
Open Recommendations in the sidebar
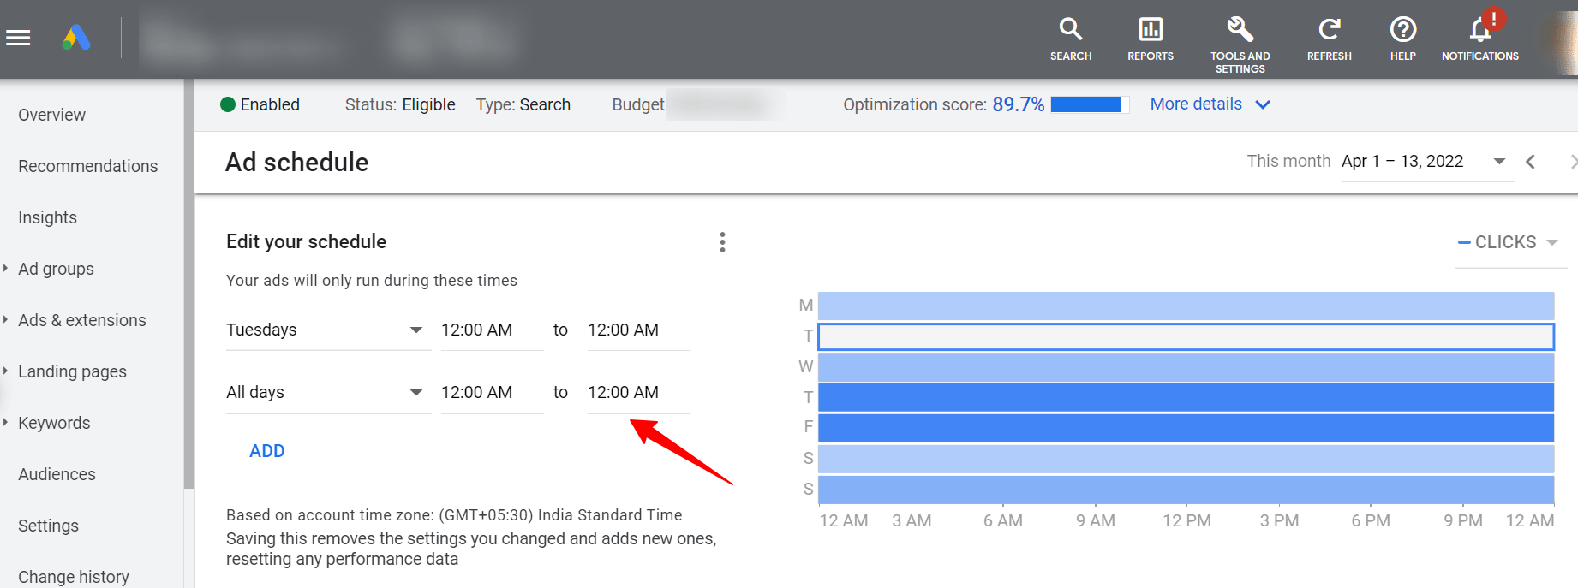click(87, 166)
